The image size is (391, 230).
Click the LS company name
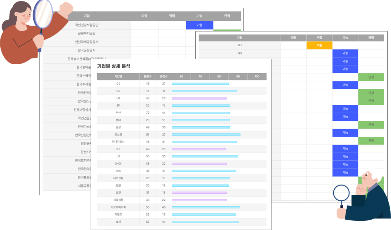(x=118, y=156)
